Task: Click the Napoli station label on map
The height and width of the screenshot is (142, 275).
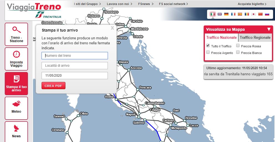Action: (x=131, y=115)
